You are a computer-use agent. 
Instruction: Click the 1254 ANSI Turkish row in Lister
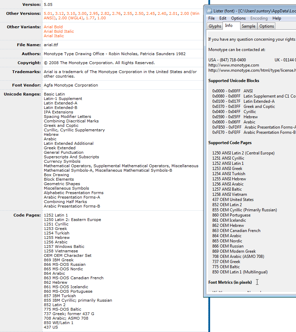(229, 174)
